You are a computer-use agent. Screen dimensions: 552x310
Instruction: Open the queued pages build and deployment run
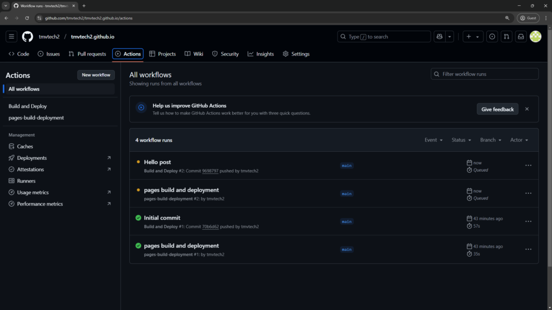pos(181,190)
